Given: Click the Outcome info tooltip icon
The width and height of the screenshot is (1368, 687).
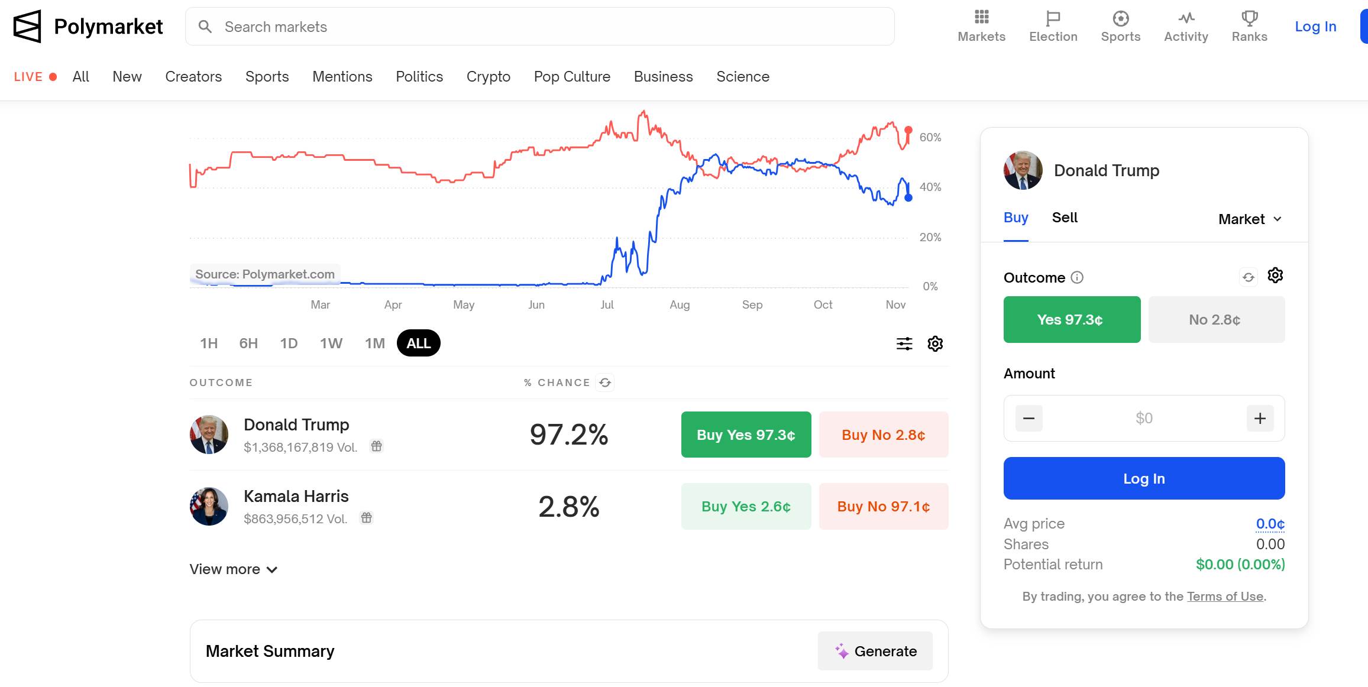Looking at the screenshot, I should [x=1077, y=277].
